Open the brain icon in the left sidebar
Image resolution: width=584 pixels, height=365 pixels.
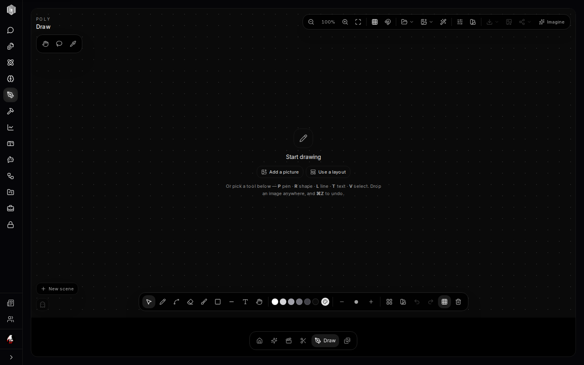pyautogui.click(x=11, y=79)
